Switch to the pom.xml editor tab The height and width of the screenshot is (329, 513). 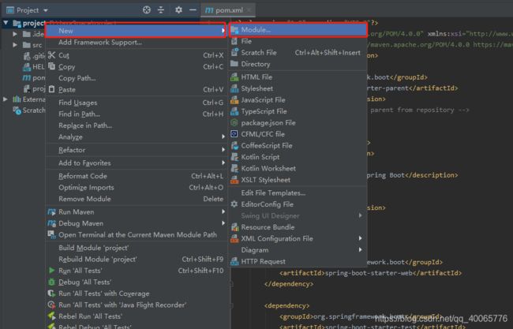coord(229,10)
